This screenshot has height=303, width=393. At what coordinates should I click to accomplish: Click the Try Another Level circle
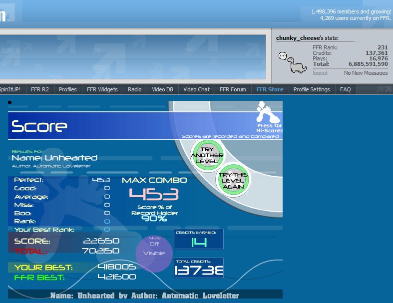207,155
